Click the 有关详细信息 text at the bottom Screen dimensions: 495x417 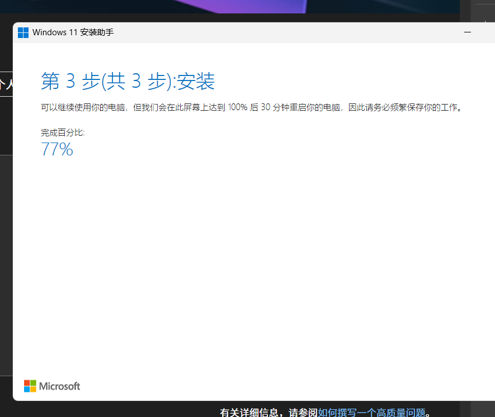point(242,412)
